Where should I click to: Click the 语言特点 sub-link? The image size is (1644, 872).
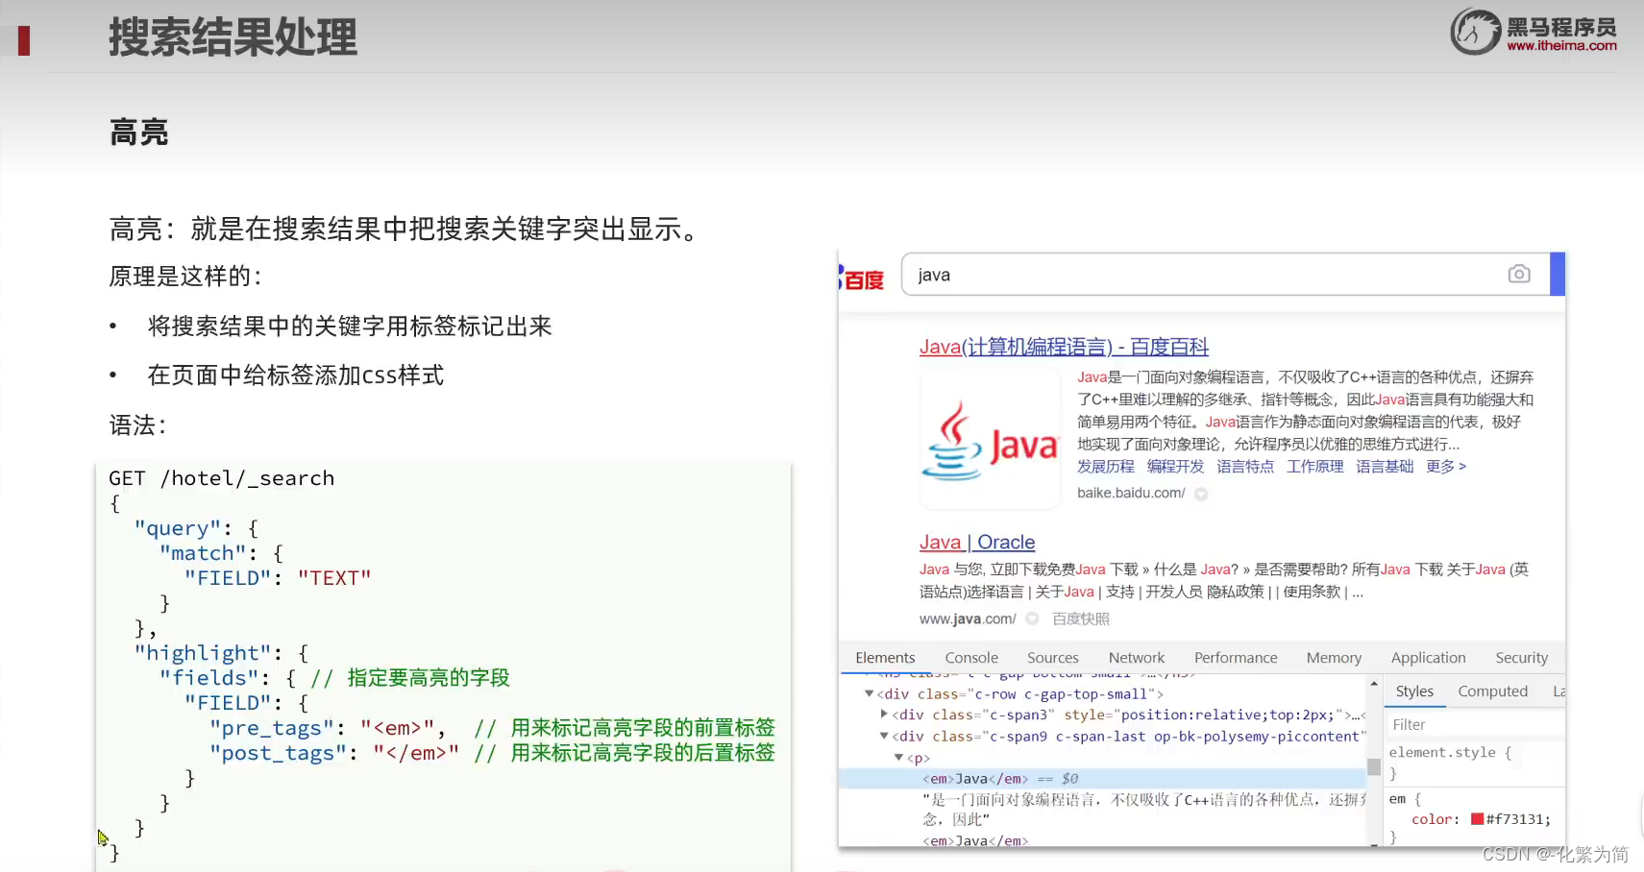pyautogui.click(x=1245, y=467)
